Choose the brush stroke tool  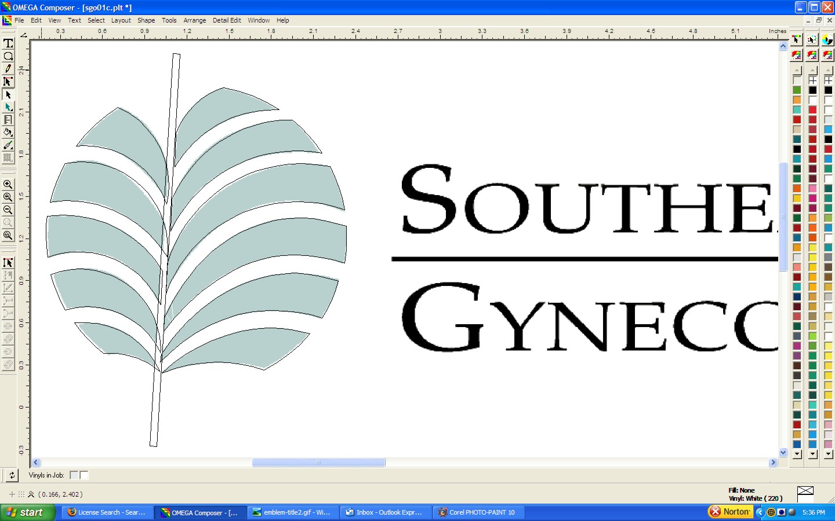8,145
